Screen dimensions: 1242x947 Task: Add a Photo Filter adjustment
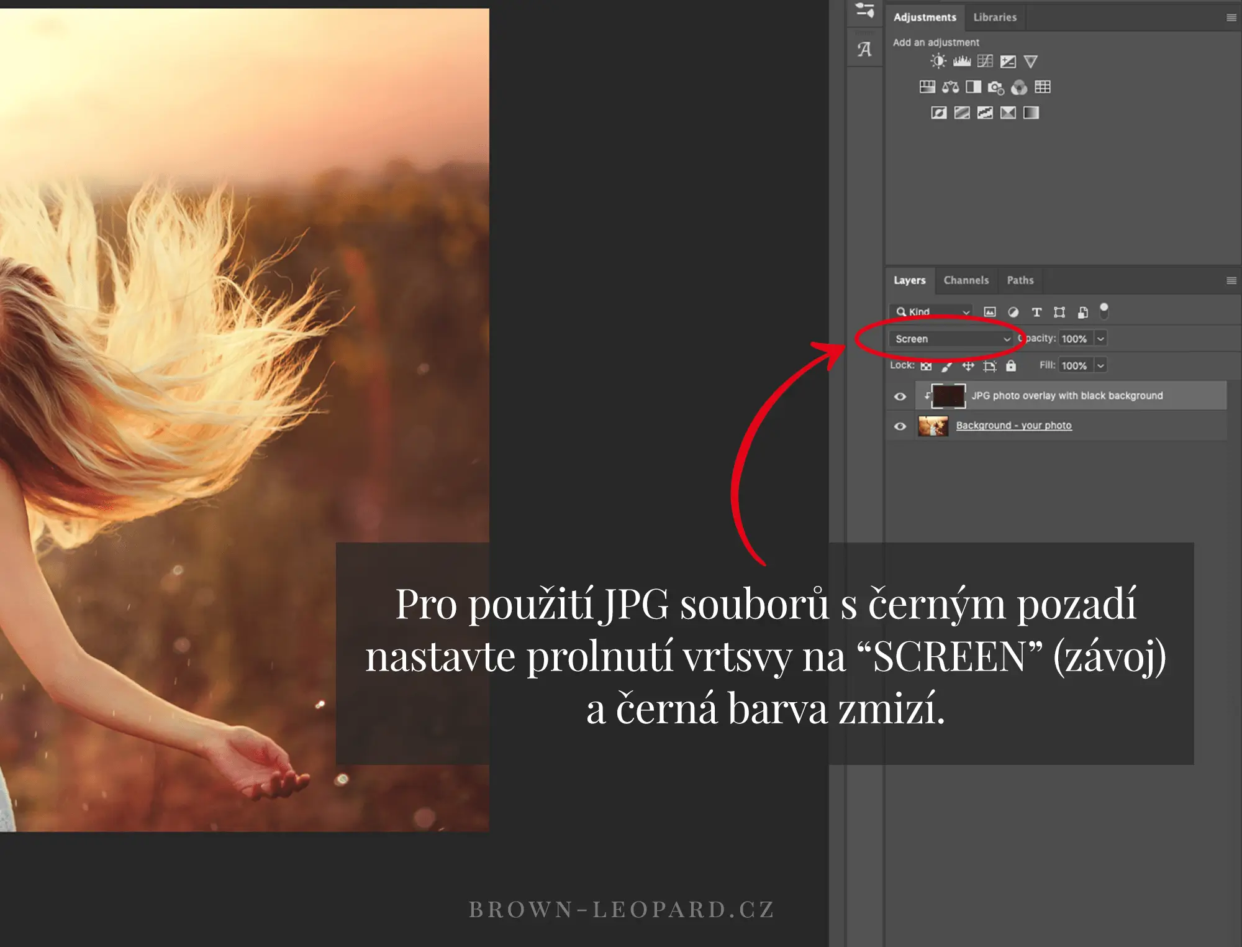tap(995, 87)
